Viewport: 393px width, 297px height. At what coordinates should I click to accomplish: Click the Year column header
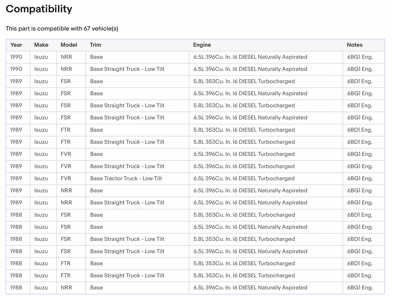(x=16, y=45)
